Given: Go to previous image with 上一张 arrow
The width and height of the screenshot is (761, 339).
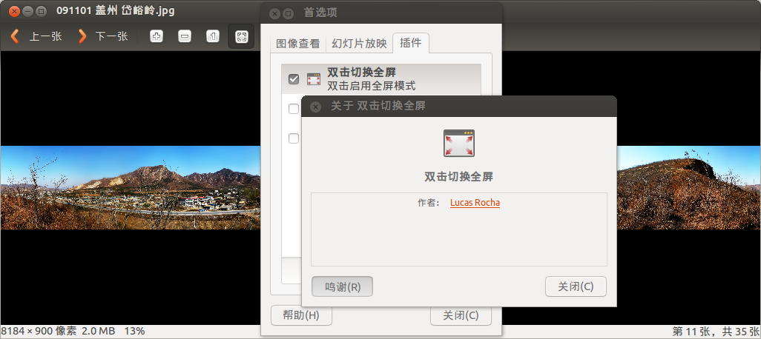Looking at the screenshot, I should [36, 36].
